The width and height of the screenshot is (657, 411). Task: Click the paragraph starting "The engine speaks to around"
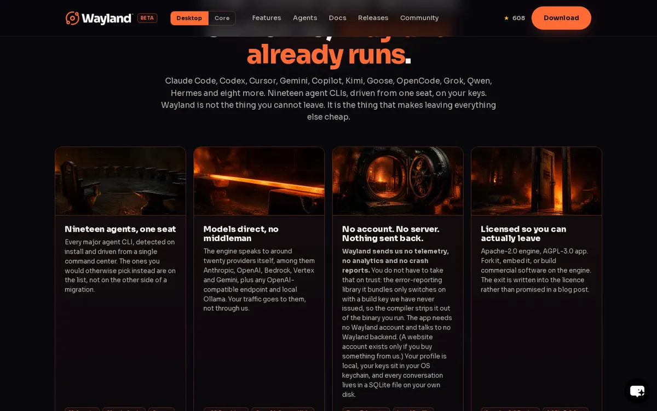259,279
